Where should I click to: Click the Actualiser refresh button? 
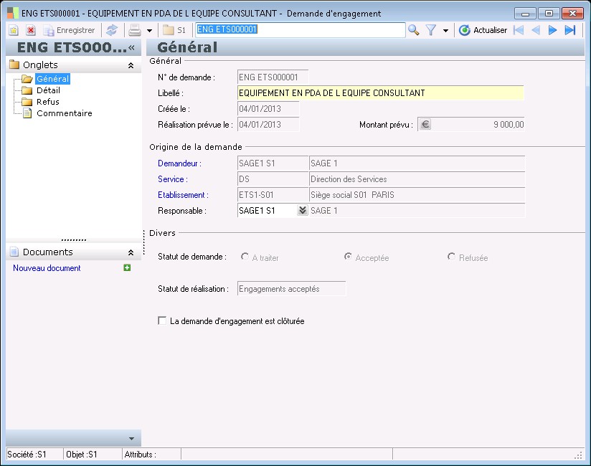pyautogui.click(x=483, y=30)
